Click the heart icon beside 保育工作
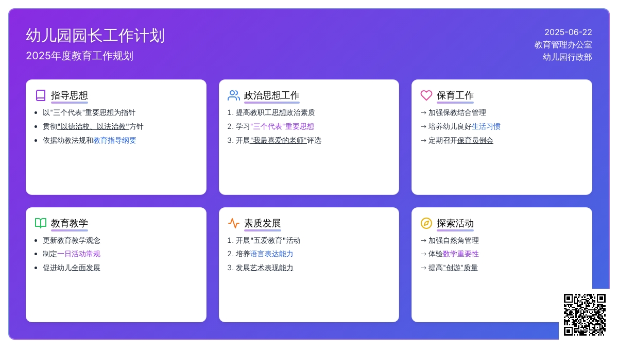Image resolution: width=618 pixels, height=348 pixels. 426,95
